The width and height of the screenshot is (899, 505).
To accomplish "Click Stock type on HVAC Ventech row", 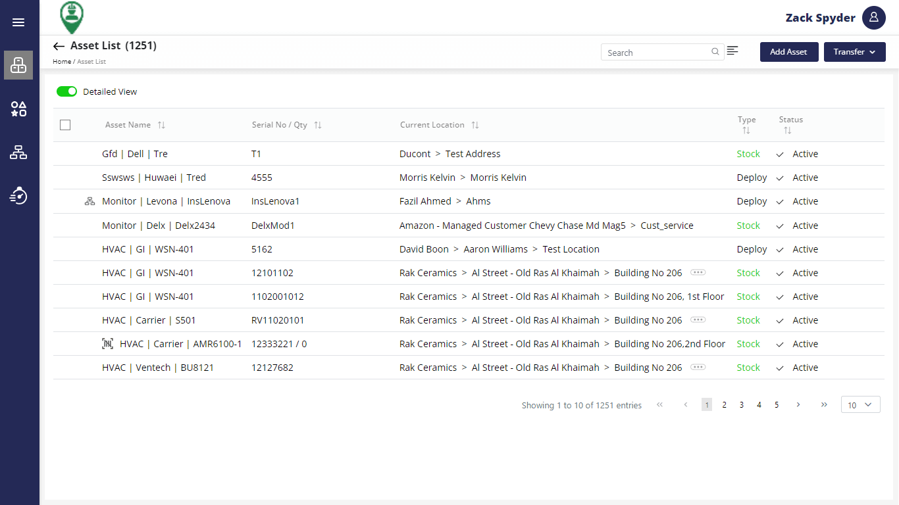I will point(748,368).
